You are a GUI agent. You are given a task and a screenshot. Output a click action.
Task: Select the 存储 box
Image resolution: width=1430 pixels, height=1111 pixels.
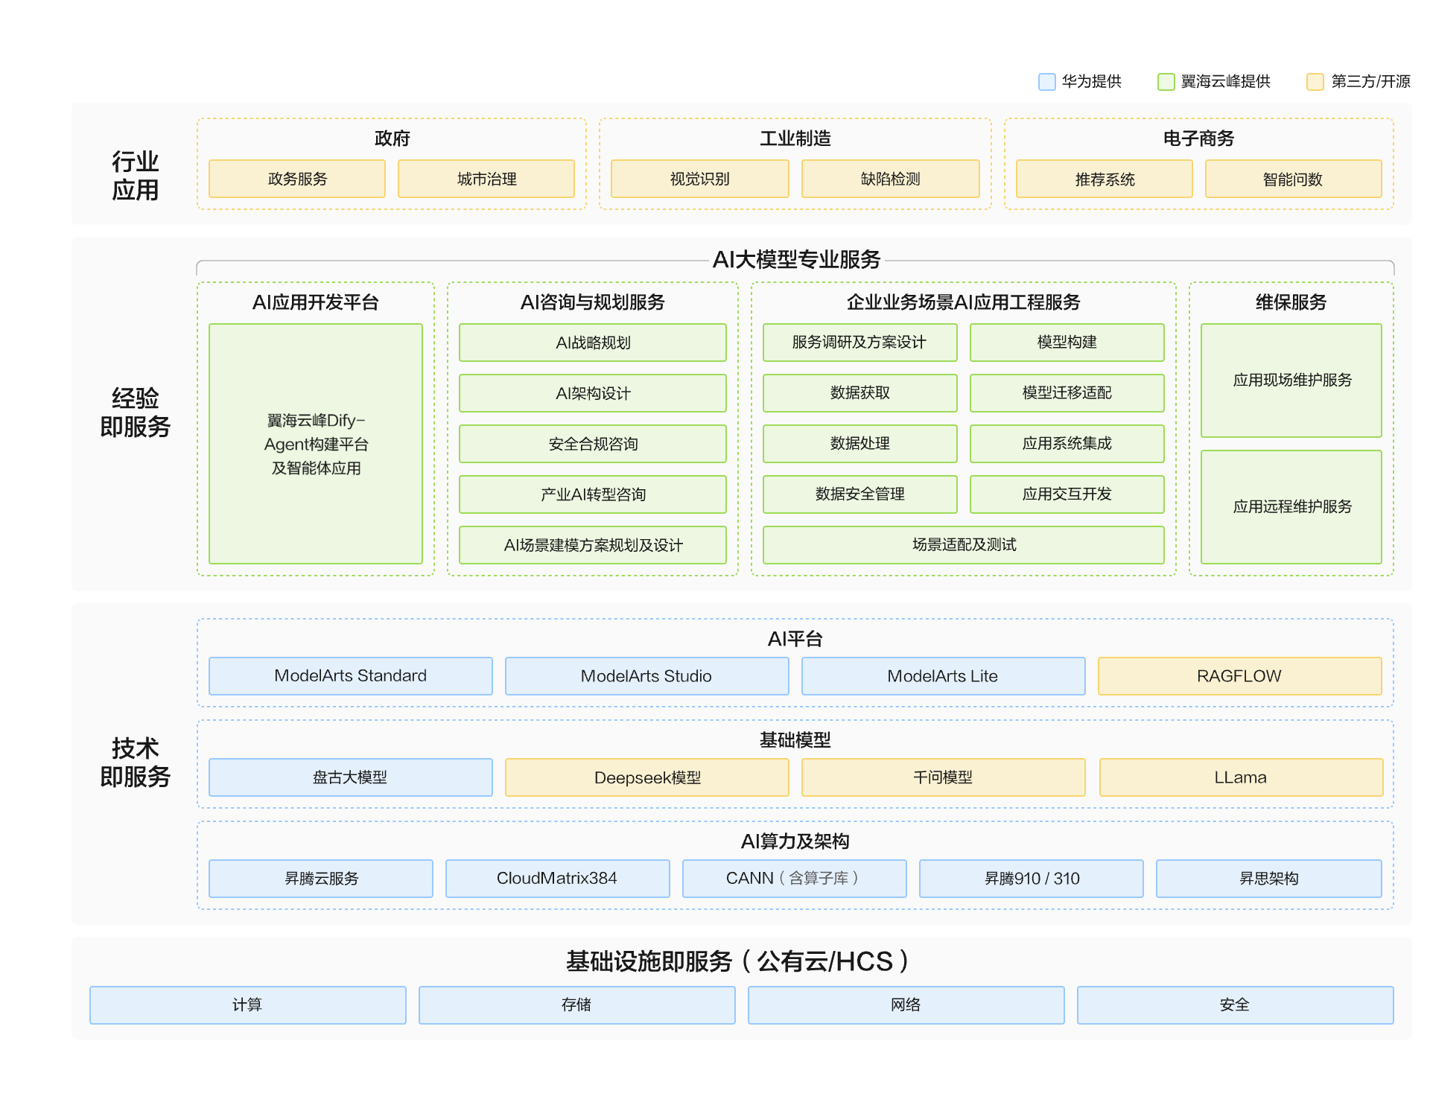click(577, 1005)
